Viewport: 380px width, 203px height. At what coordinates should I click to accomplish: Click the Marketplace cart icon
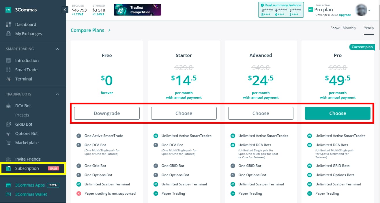8,143
